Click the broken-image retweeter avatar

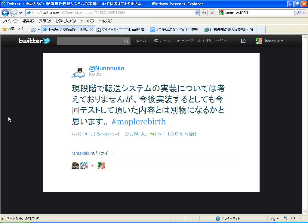(93, 166)
